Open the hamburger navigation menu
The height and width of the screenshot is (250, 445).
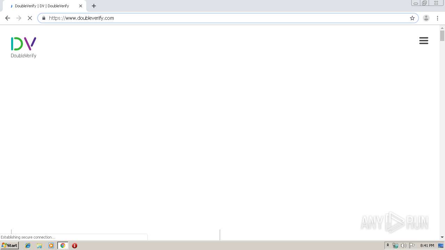(423, 41)
